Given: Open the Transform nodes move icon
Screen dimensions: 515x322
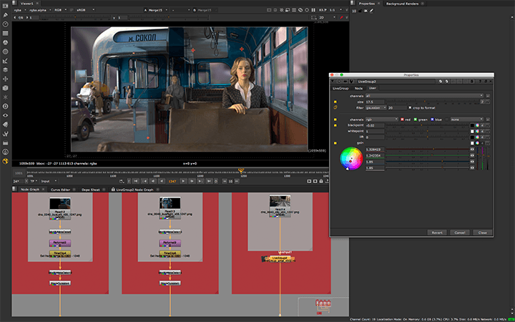Looking at the screenshot, I should [x=6, y=79].
